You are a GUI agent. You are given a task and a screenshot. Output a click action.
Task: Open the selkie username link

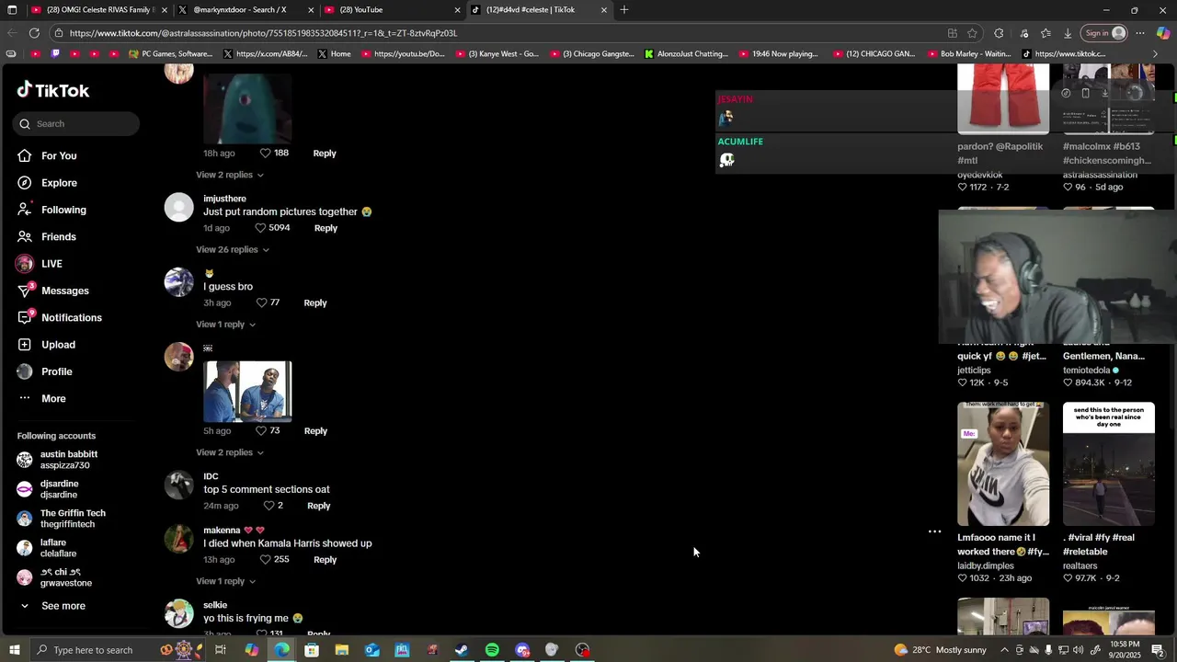[x=215, y=605]
